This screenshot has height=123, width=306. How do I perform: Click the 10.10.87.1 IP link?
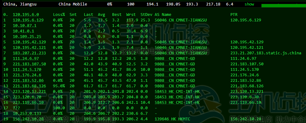click(x=25, y=26)
